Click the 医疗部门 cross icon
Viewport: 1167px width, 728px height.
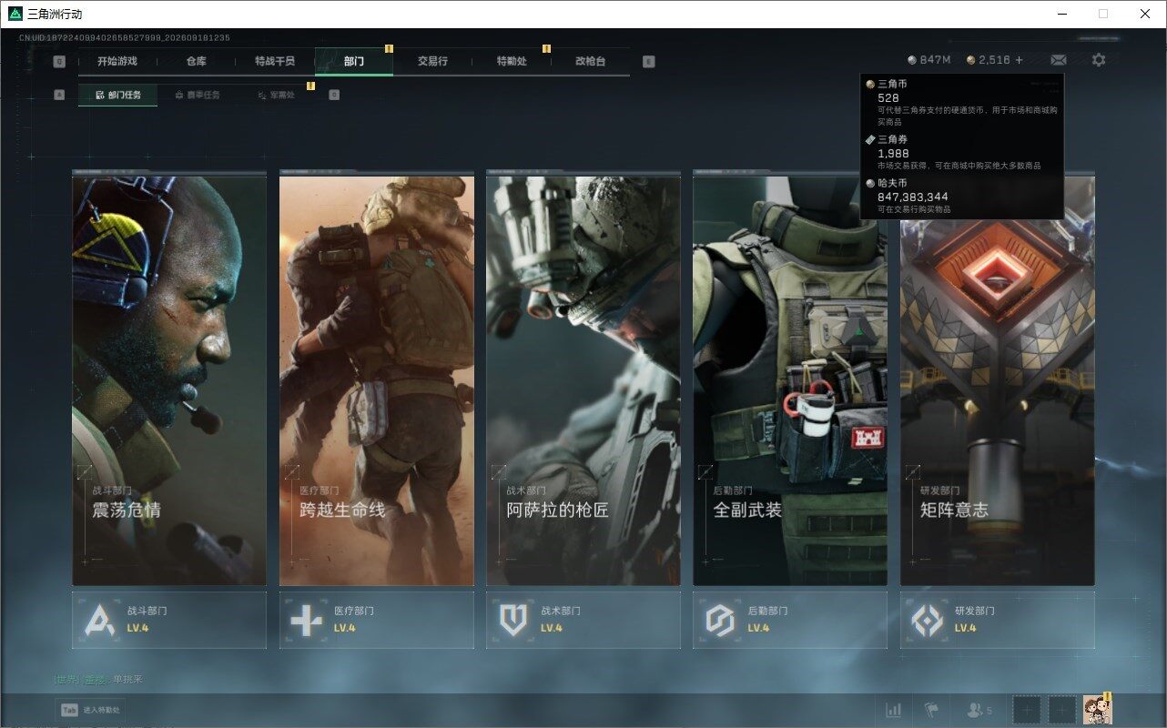pos(306,620)
